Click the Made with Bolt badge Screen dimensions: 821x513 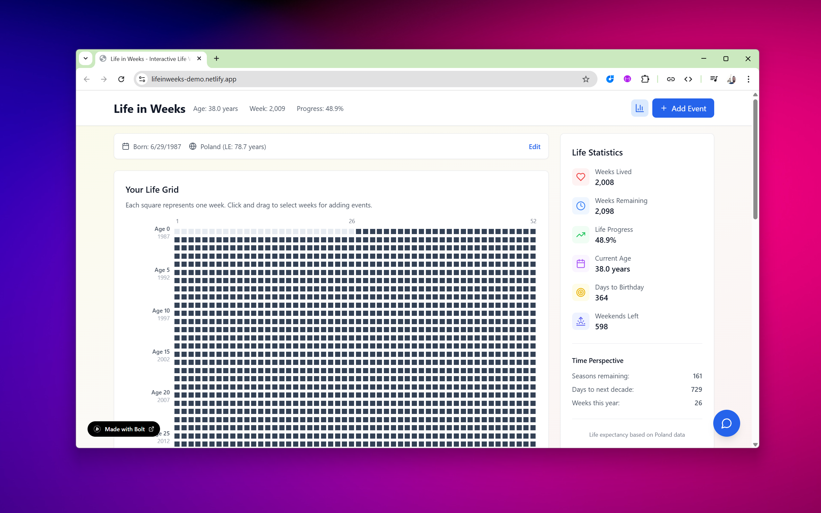coord(124,429)
